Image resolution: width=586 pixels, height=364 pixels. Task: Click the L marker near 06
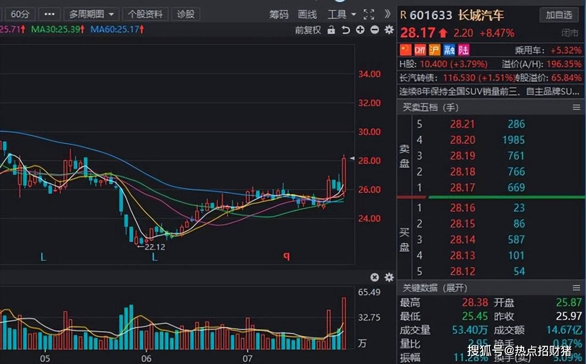point(155,257)
